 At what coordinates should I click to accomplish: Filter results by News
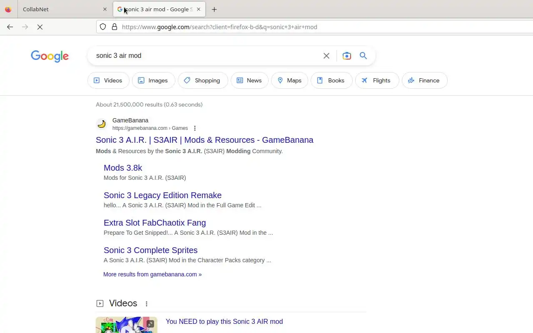coord(249,80)
